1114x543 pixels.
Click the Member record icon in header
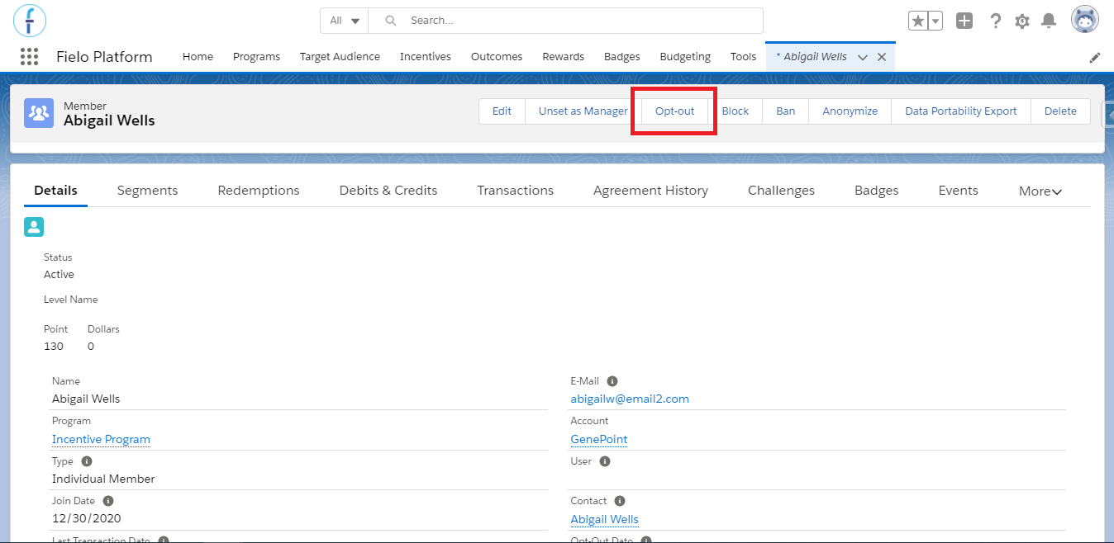[x=39, y=112]
